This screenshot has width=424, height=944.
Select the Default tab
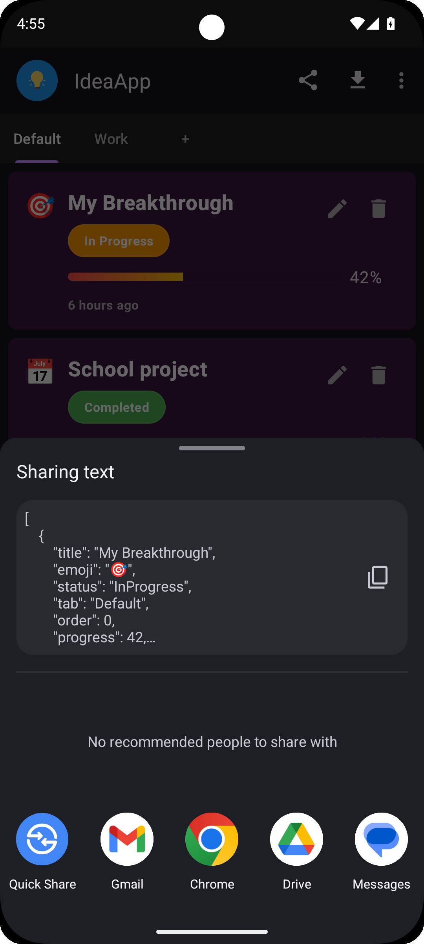[37, 139]
